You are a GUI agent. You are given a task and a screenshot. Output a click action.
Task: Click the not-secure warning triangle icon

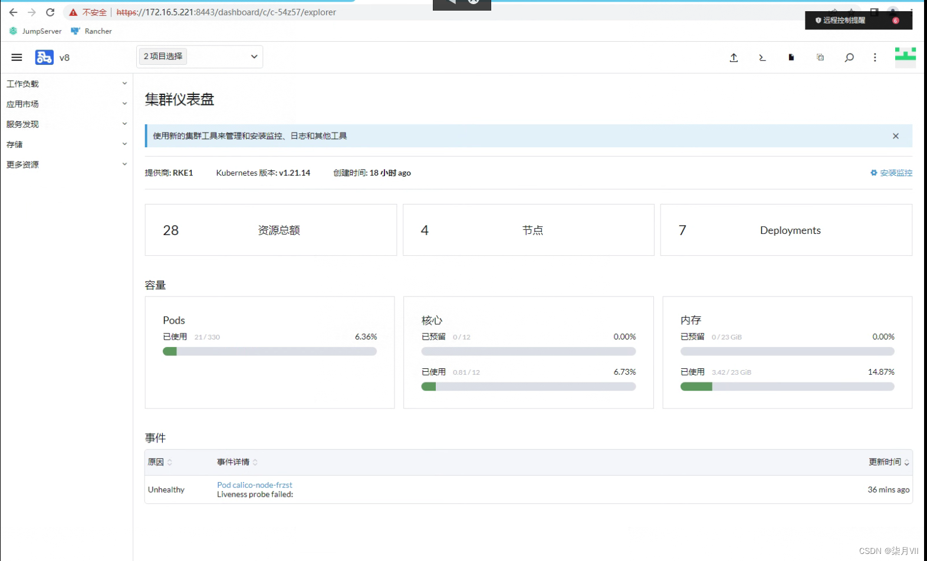pyautogui.click(x=73, y=12)
